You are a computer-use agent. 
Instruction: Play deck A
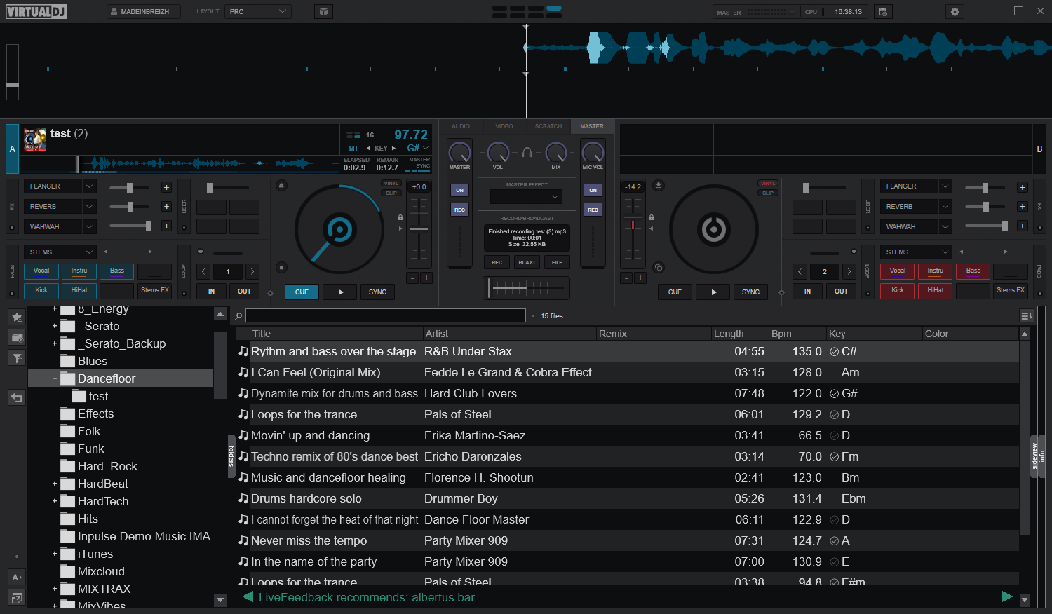tap(341, 292)
